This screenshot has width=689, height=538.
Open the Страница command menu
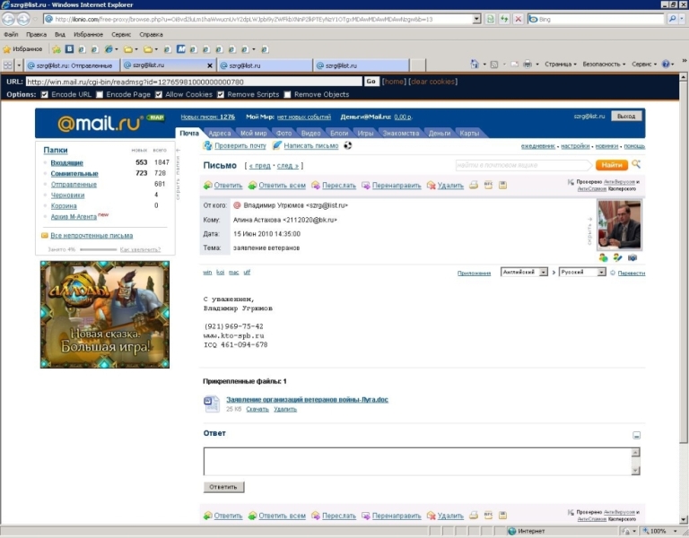click(x=560, y=65)
